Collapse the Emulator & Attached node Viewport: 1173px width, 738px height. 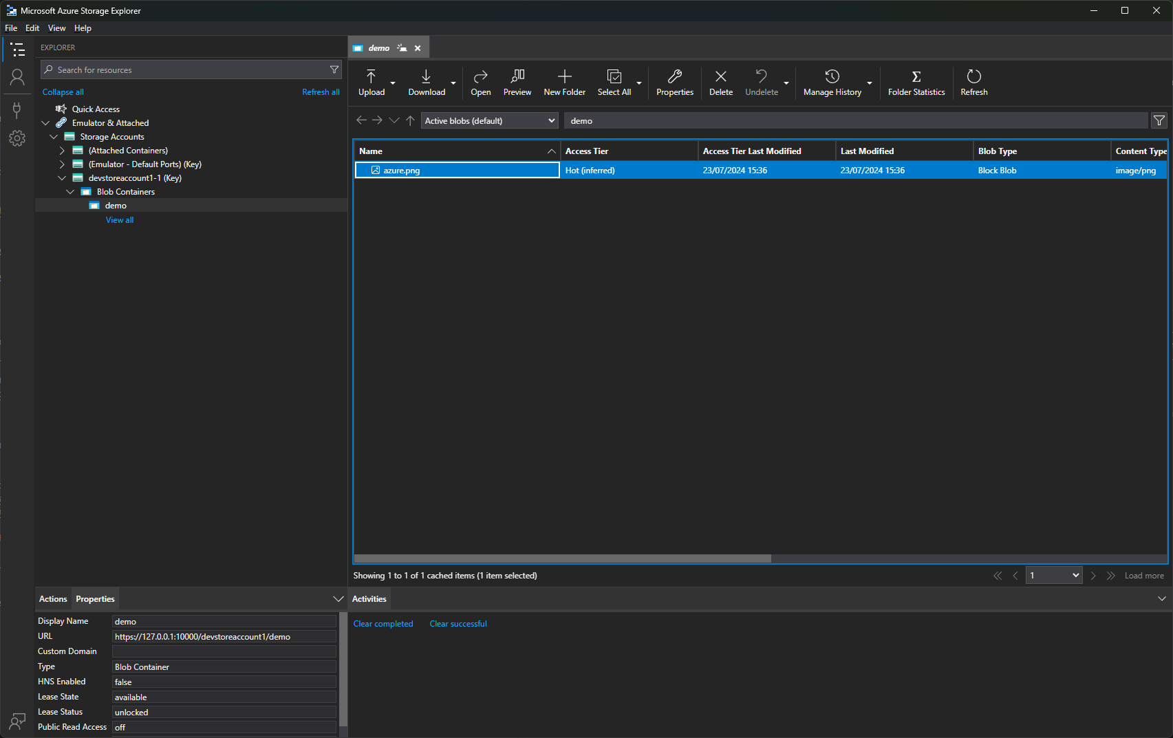45,123
